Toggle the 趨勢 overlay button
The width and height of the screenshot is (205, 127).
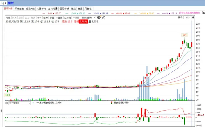pos(45,17)
